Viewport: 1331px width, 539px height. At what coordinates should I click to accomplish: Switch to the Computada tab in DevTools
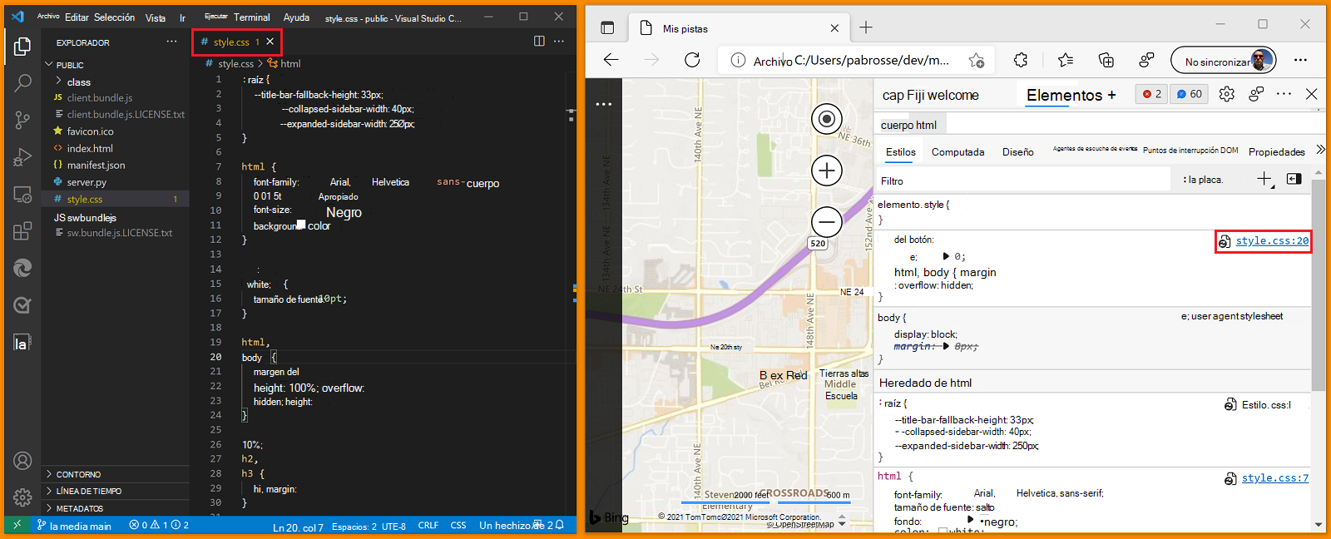click(957, 152)
